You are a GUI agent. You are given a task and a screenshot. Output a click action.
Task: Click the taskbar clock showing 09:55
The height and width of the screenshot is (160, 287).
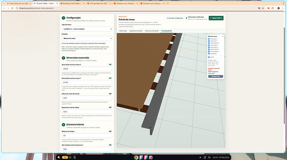(221, 157)
